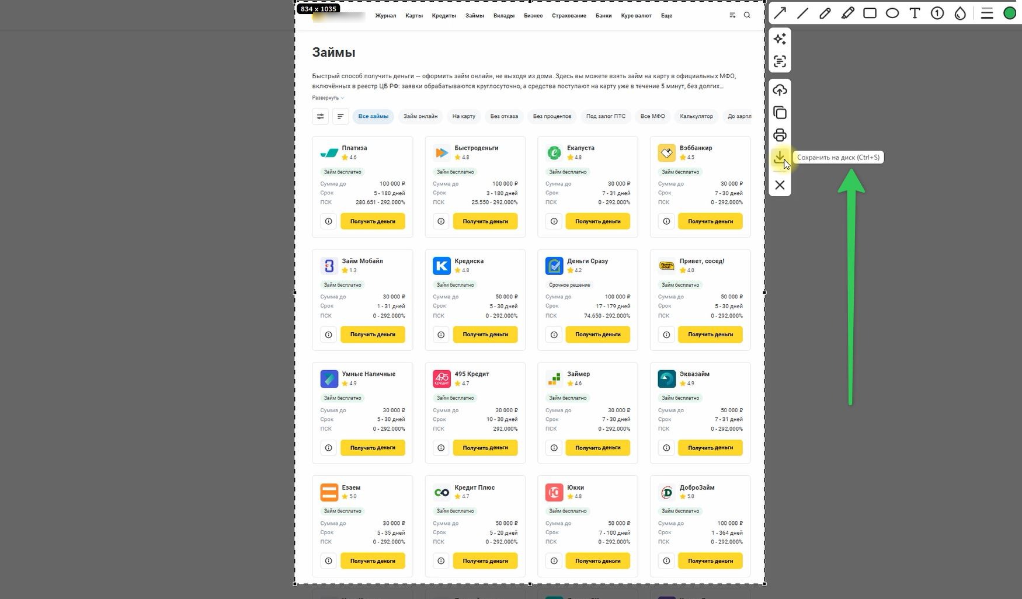Select the Займ онлайн filter chip

pos(420,116)
